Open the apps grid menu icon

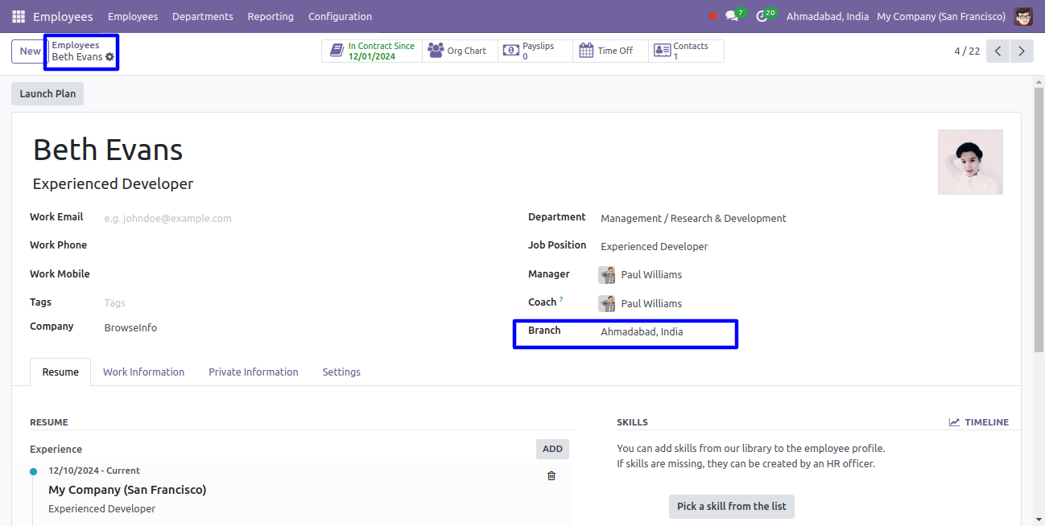tap(18, 16)
